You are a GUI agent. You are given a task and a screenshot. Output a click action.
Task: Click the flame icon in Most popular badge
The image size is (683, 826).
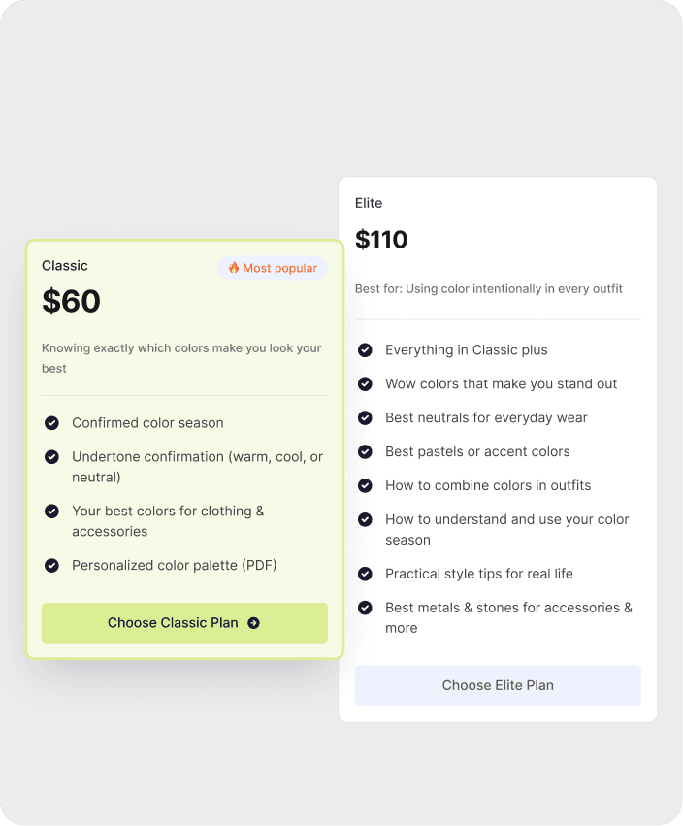(x=234, y=268)
